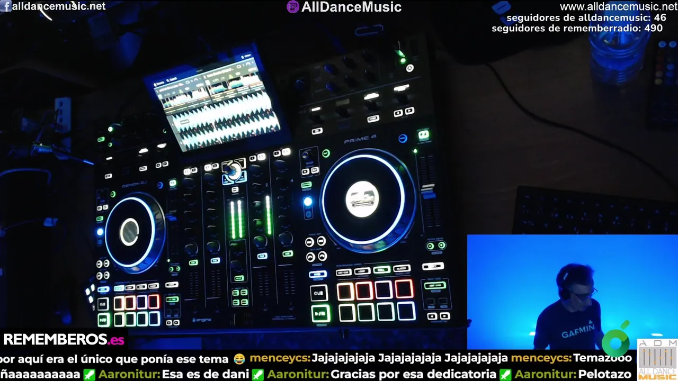The width and height of the screenshot is (678, 381).
Task: Click the green lit square button above right pitch fader
Action: click(x=424, y=135)
